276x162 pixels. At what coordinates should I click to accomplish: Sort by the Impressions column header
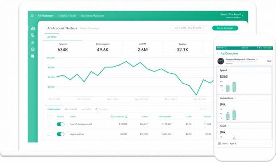coord(165,117)
